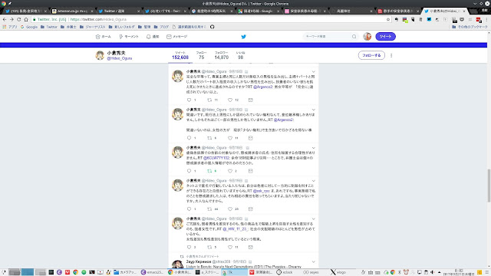Open the @Hideo_Ogura handle link in profile header
Image resolution: width=491 pixels, height=276 pixels.
coord(120,58)
